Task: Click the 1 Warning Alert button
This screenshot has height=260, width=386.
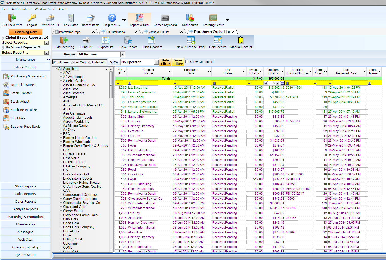Action: click(25, 32)
